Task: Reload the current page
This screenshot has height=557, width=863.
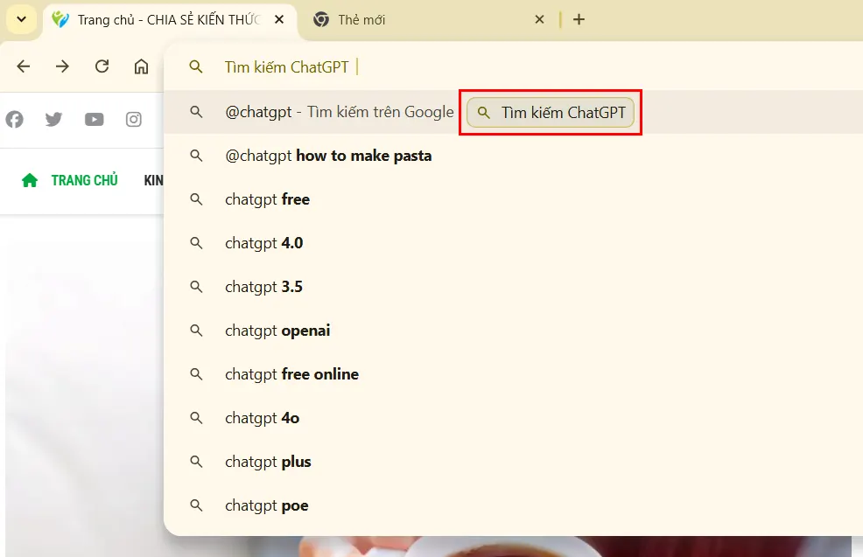Action: 102,66
